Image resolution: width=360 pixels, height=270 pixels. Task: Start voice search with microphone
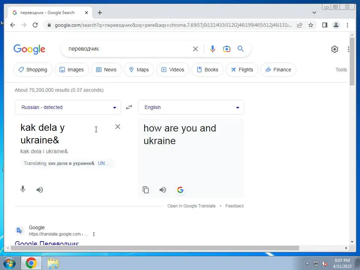click(213, 49)
